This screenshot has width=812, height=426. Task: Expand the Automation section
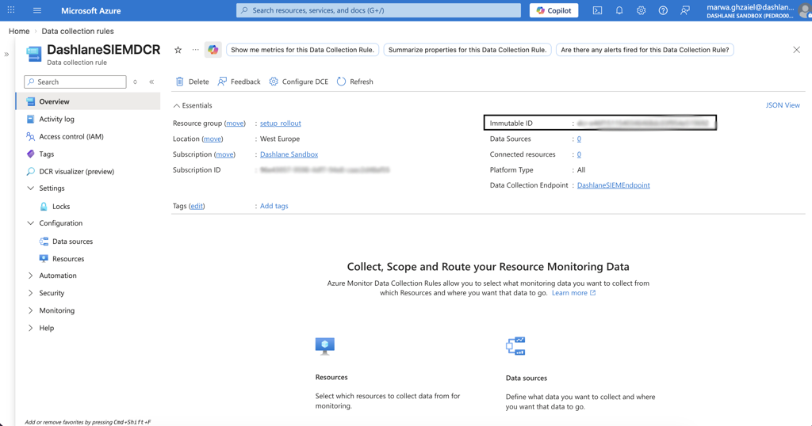pos(31,276)
